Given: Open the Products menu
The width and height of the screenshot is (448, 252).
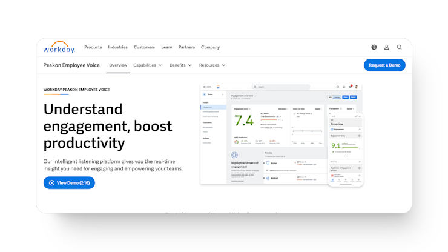Looking at the screenshot, I should coord(93,47).
